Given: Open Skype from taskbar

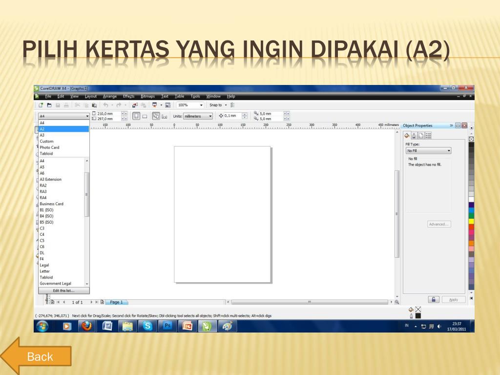Looking at the screenshot, I should pyautogui.click(x=147, y=326).
